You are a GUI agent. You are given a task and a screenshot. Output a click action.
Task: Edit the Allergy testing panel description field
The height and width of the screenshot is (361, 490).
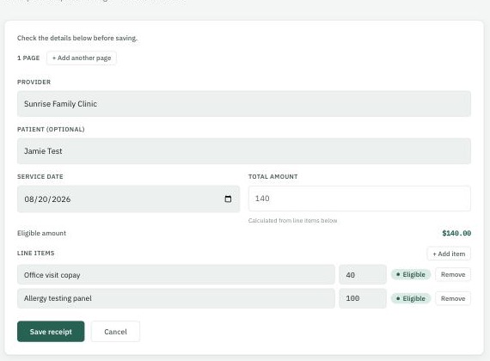coord(176,298)
